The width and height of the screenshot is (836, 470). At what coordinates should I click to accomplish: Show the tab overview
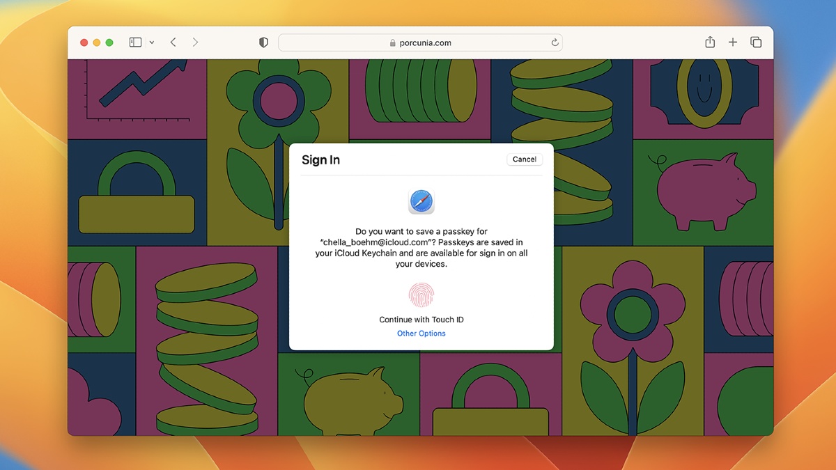pos(756,42)
